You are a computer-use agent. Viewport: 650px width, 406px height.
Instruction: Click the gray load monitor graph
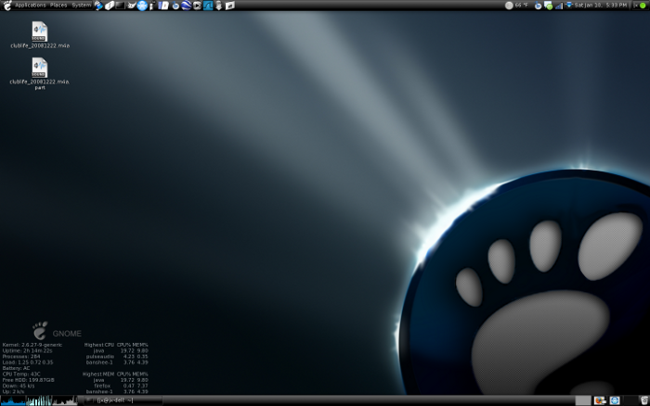(65, 400)
